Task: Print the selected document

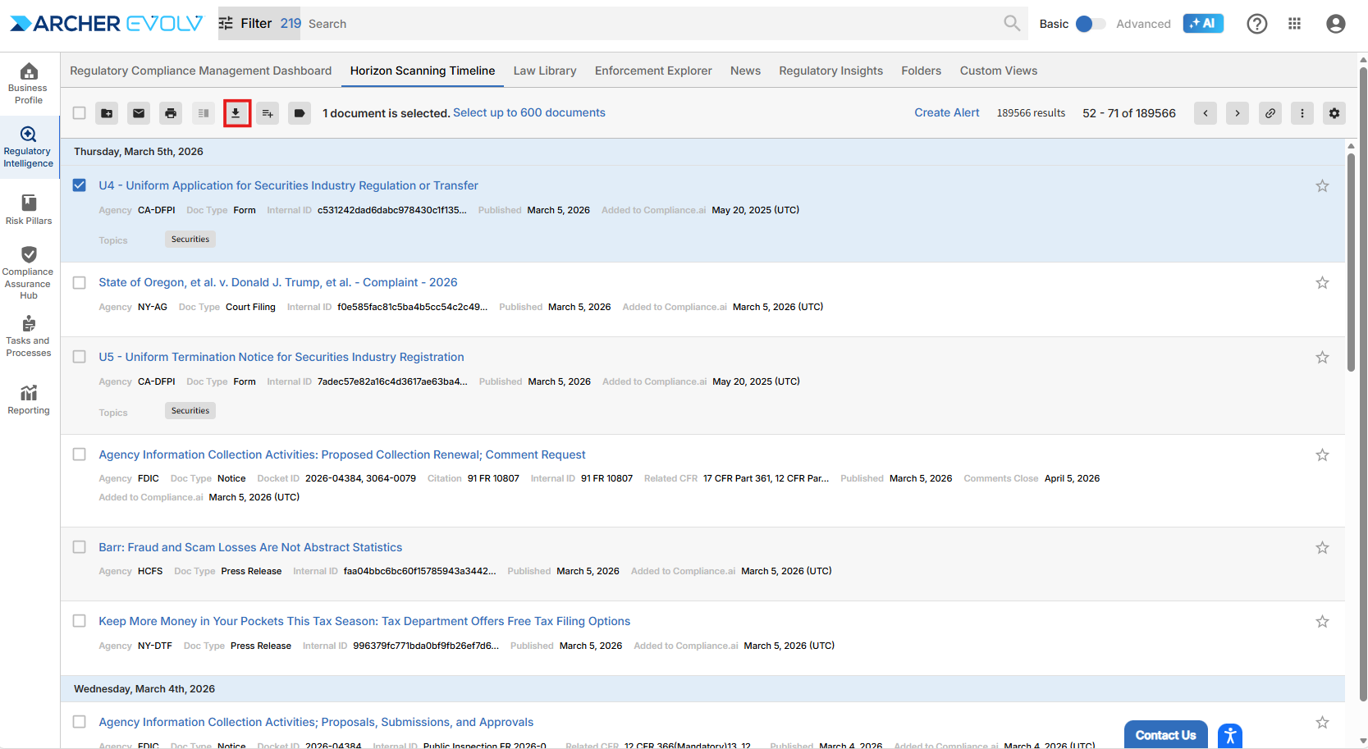Action: tap(171, 113)
